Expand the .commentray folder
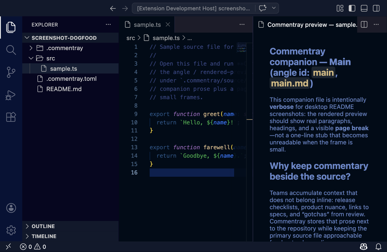387x252 pixels. (x=70, y=48)
